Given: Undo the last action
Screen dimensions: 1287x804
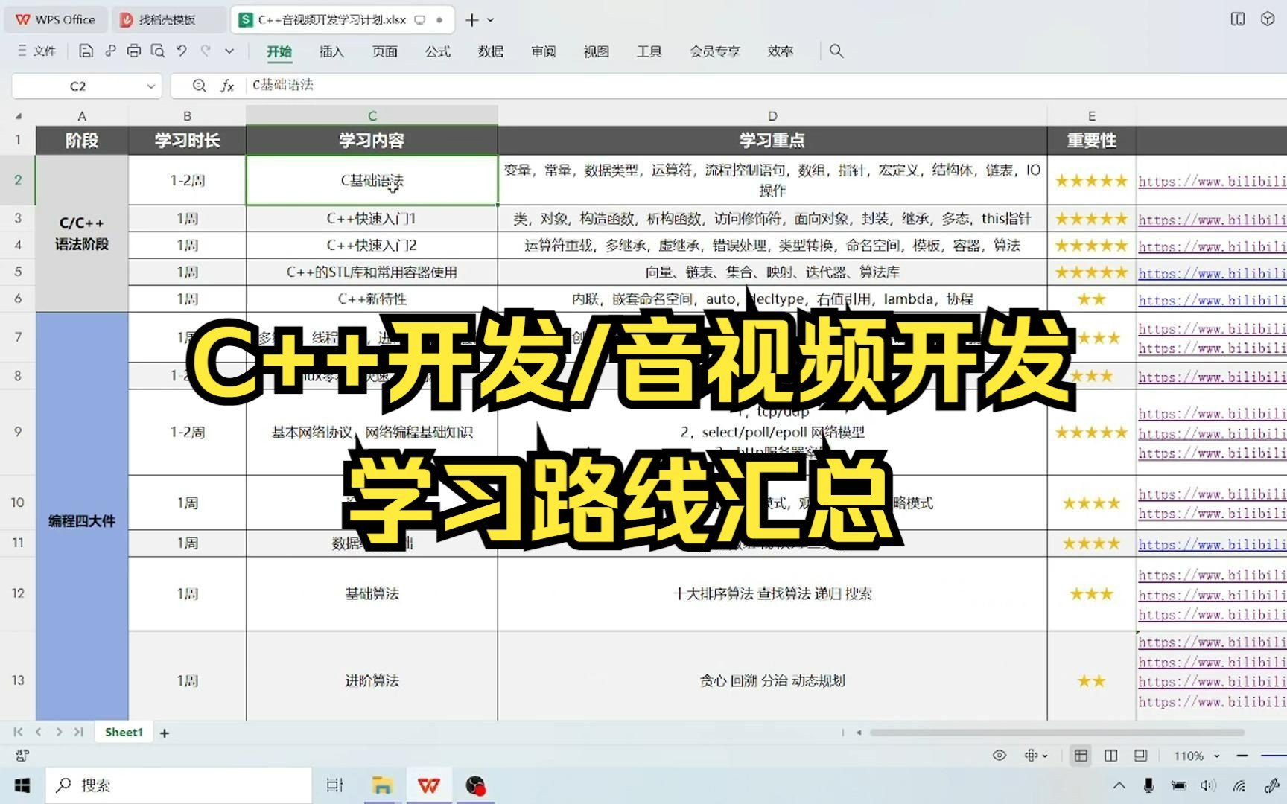Looking at the screenshot, I should (182, 51).
